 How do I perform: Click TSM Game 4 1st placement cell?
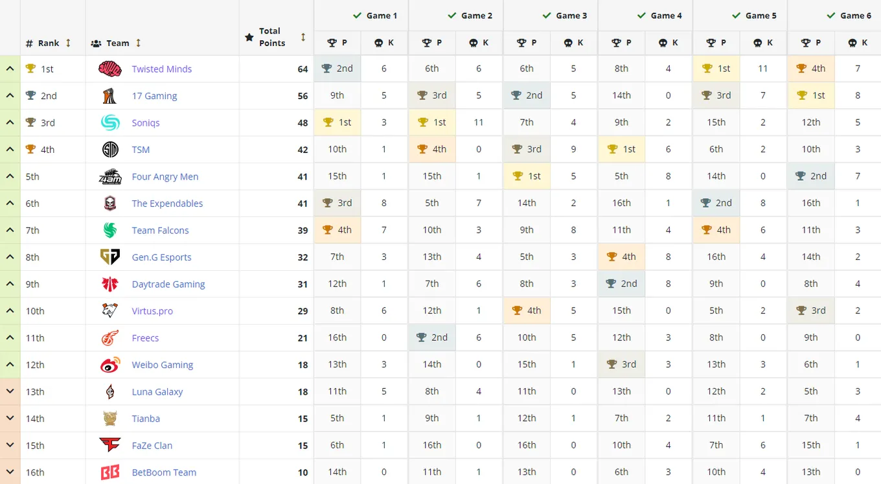(x=621, y=149)
